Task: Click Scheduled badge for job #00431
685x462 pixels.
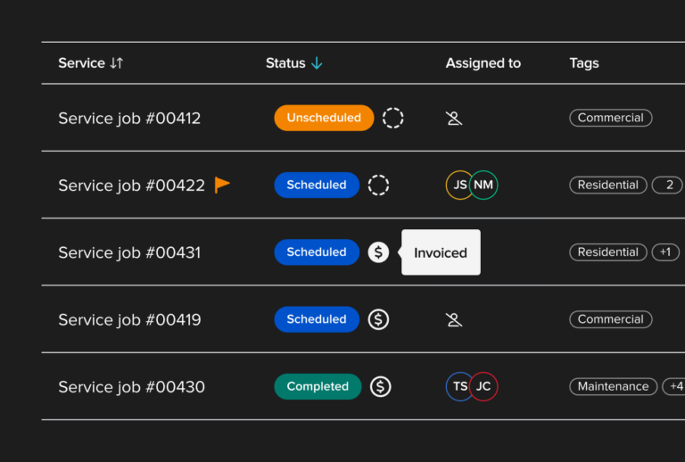Action: coord(317,252)
